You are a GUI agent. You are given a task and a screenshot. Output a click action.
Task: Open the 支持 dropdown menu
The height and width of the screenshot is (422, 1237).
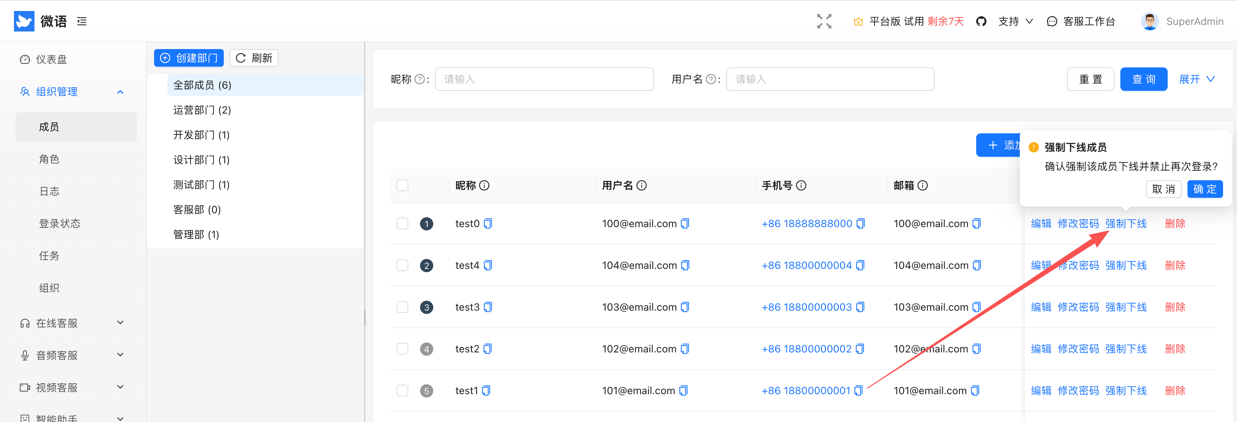click(x=1015, y=21)
